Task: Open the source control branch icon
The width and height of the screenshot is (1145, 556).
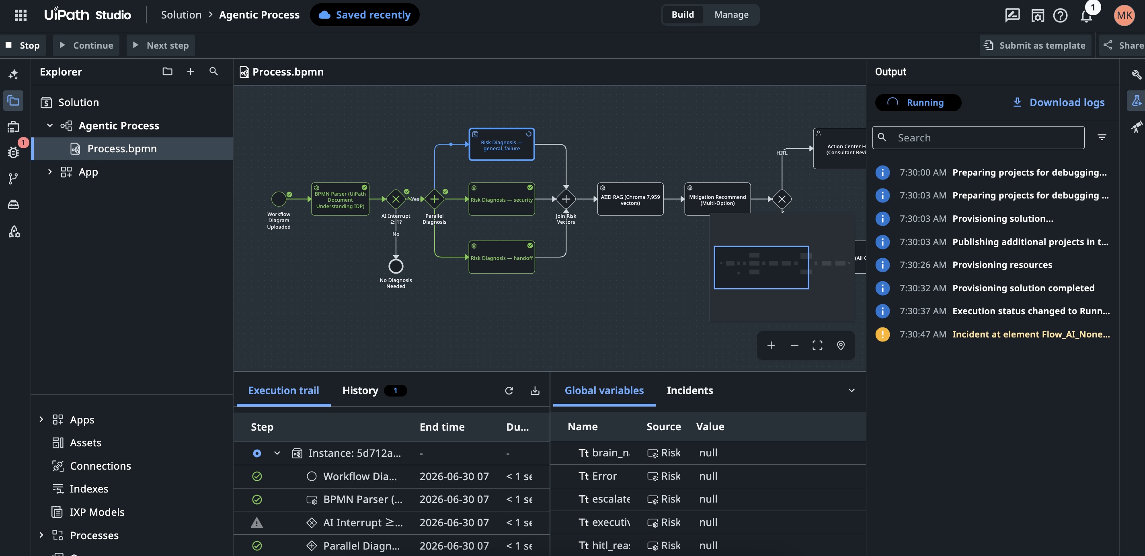Action: (13, 178)
